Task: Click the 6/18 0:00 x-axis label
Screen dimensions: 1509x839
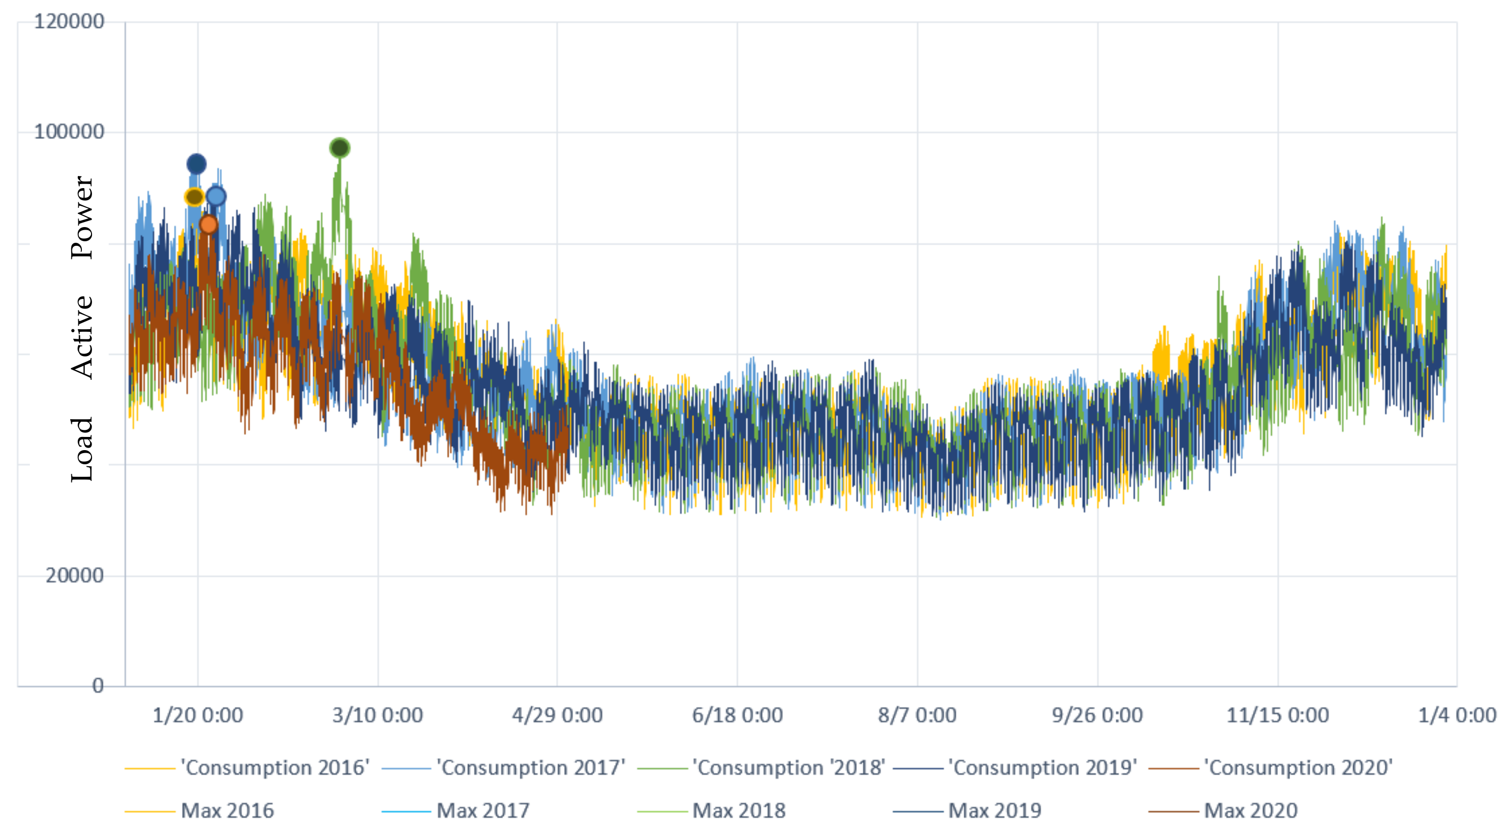Action: (x=737, y=716)
